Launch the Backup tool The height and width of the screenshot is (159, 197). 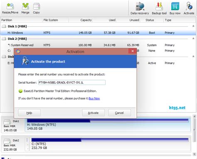(x=159, y=6)
